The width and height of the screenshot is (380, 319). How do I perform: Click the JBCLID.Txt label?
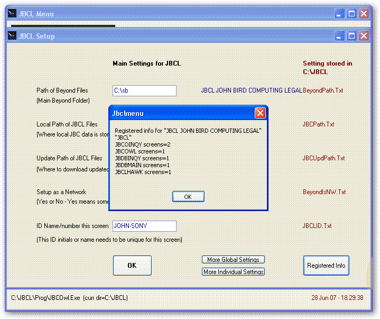point(317,226)
